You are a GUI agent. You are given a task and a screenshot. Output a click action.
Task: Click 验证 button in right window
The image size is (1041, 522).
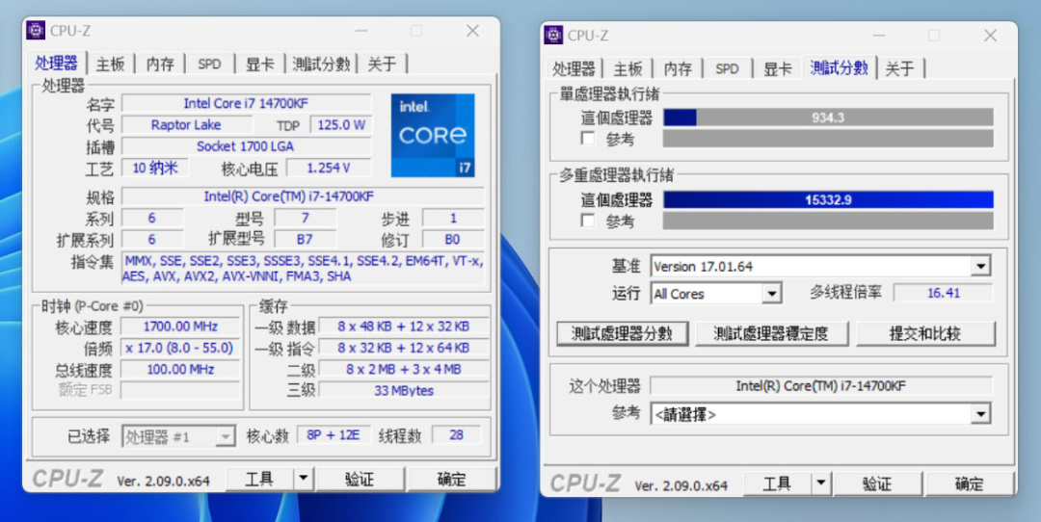[877, 484]
